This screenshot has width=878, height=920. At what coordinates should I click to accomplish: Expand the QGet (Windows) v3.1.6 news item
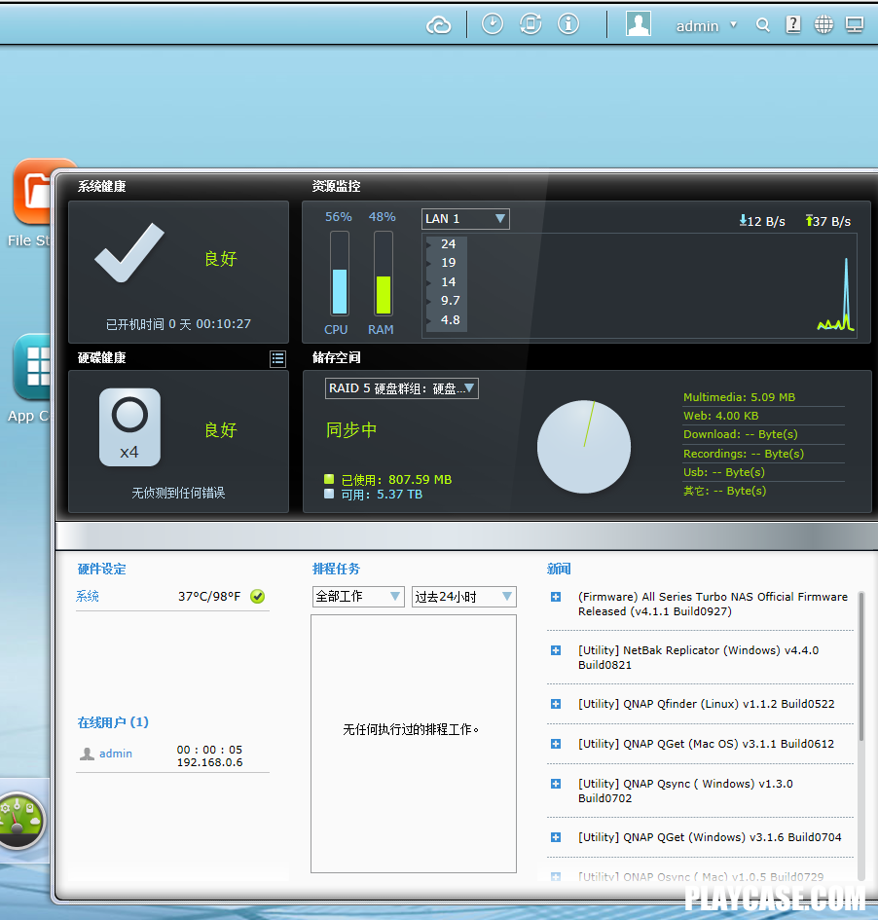click(x=556, y=836)
